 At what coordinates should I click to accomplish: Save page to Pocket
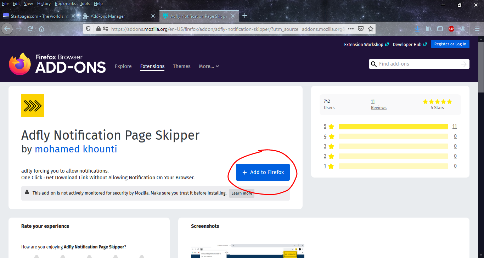361,29
